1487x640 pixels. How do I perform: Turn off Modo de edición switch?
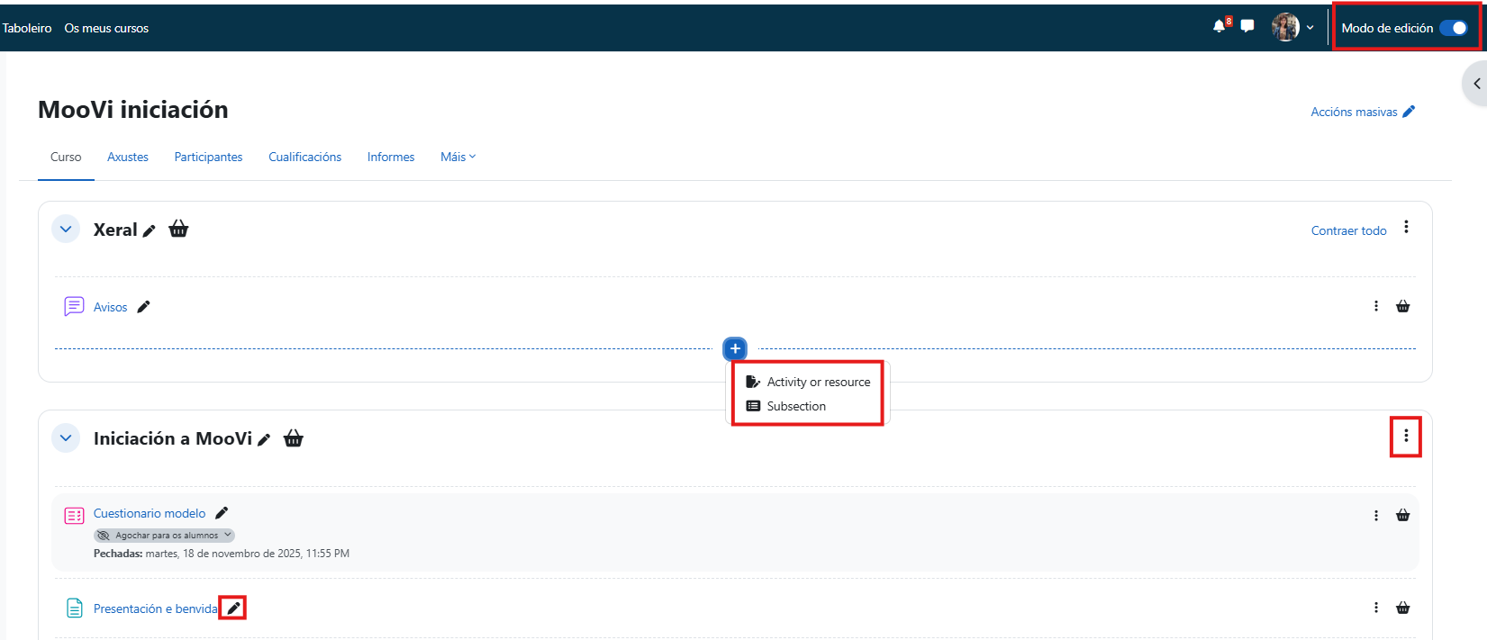1453,28
